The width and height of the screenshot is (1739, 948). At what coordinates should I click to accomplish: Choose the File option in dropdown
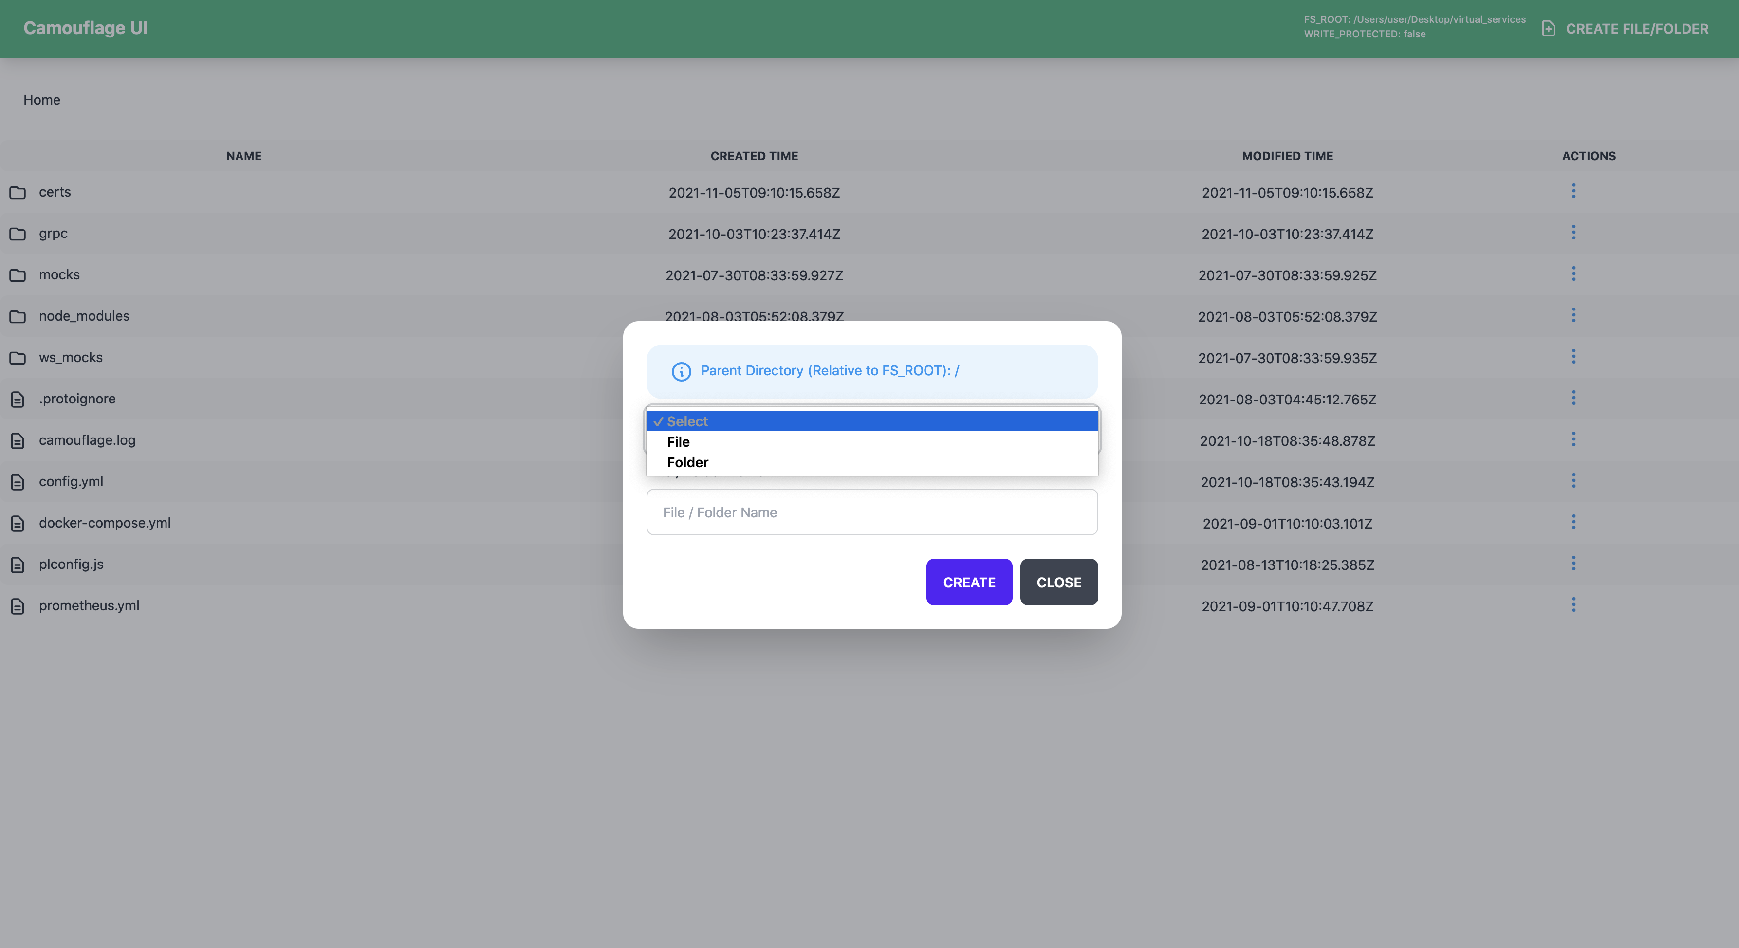(679, 442)
